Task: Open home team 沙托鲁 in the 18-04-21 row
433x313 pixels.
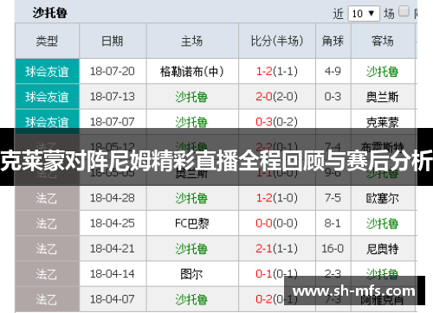Action: click(191, 249)
